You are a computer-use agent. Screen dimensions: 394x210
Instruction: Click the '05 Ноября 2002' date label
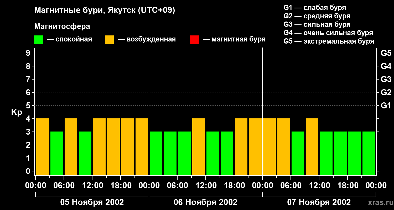point(92,202)
